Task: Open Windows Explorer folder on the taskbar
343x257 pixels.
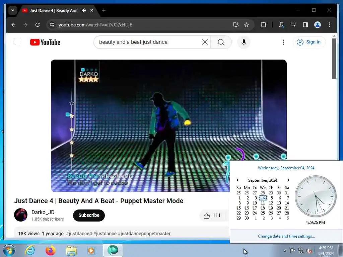Action: pos(71,251)
